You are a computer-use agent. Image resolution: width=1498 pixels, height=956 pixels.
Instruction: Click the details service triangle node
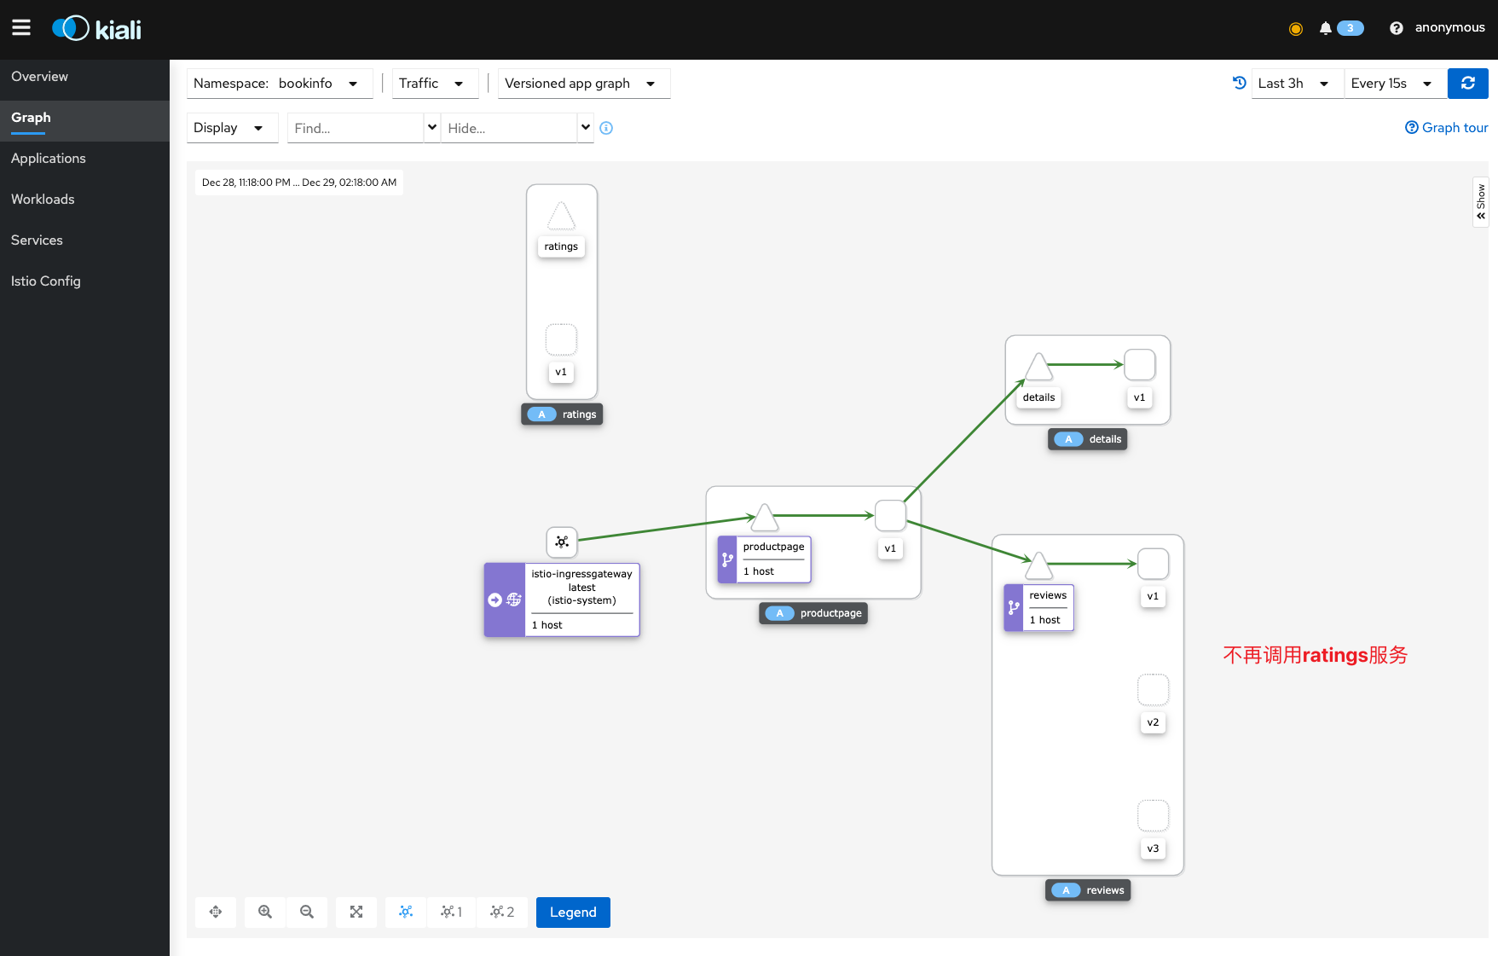point(1038,367)
